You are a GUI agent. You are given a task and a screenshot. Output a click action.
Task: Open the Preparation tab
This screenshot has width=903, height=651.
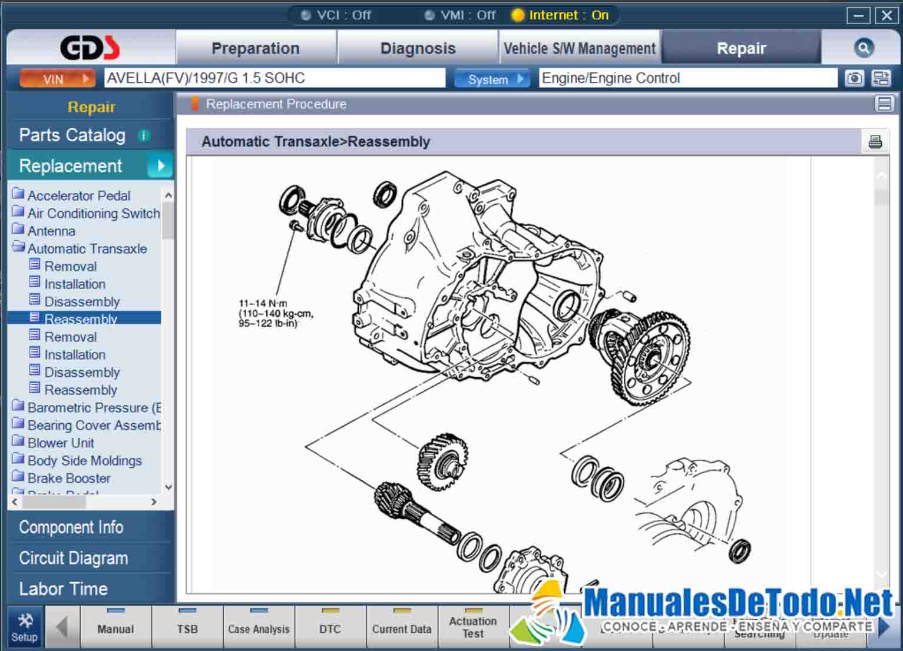tap(256, 48)
